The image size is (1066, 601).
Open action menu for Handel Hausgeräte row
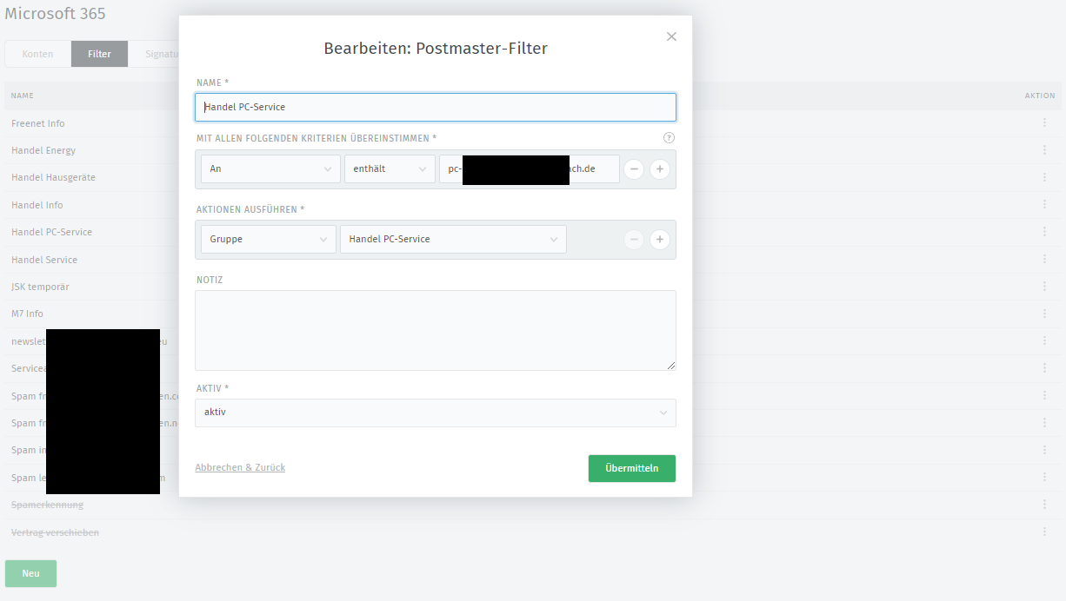tap(1044, 177)
